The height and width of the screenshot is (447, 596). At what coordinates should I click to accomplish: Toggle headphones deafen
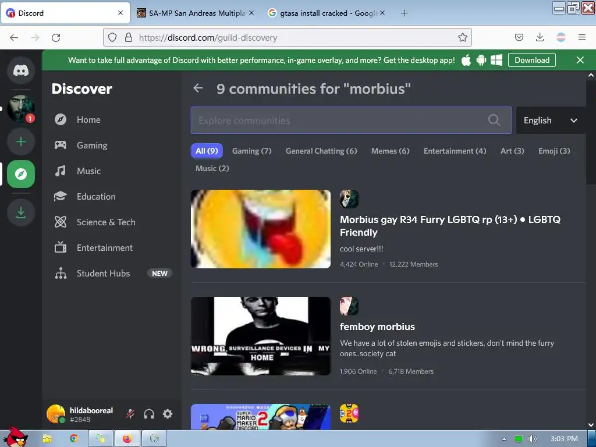click(149, 414)
